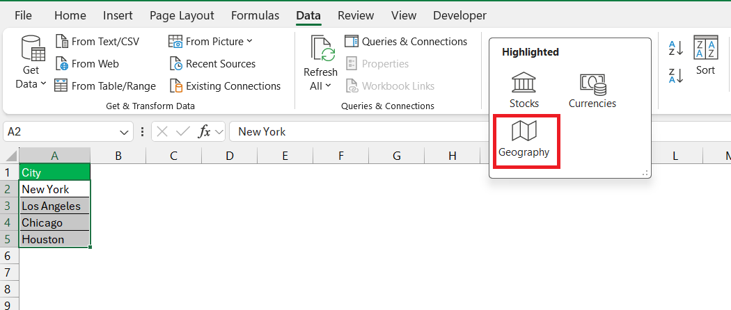Click the City header cell
The height and width of the screenshot is (310, 731).
[54, 172]
